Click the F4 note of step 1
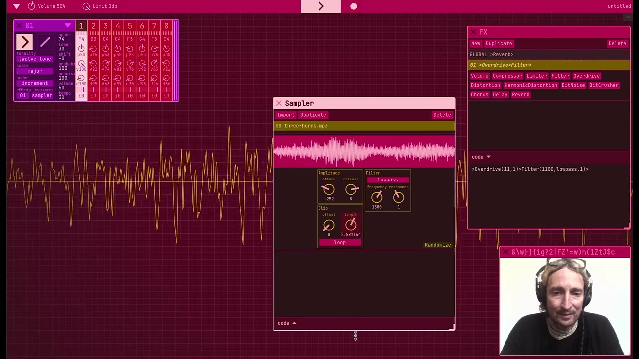The image size is (639, 359). click(x=81, y=39)
